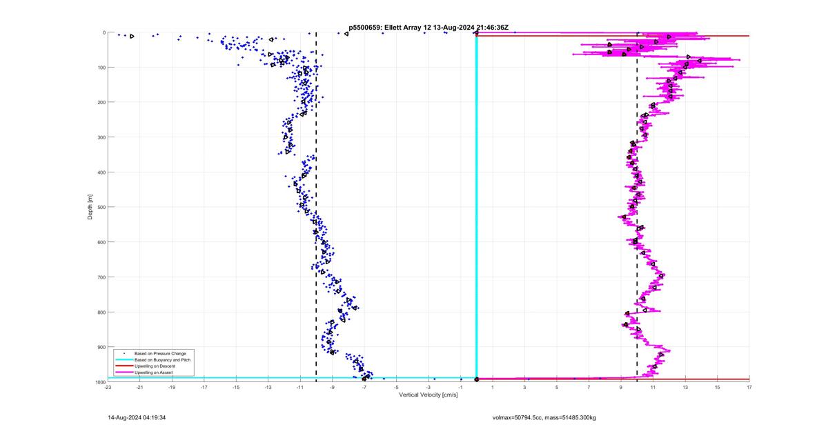Click the positive x-axis tick label '7'
The height and width of the screenshot is (429, 828).
coord(589,387)
